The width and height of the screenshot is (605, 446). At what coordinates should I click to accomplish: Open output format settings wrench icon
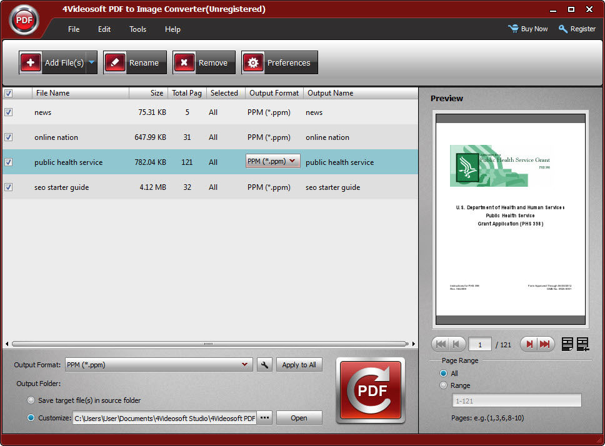tap(264, 365)
